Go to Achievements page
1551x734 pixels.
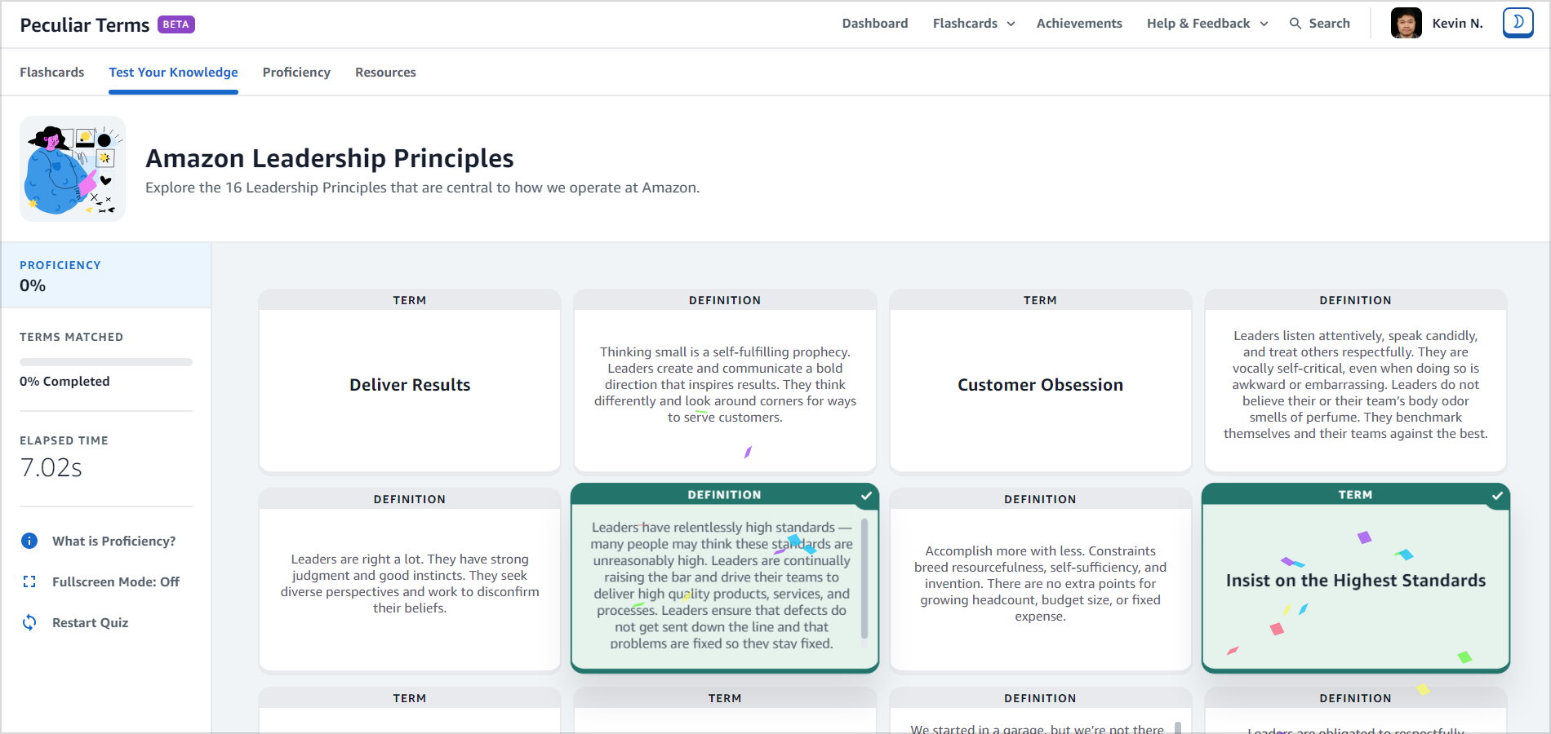point(1079,24)
